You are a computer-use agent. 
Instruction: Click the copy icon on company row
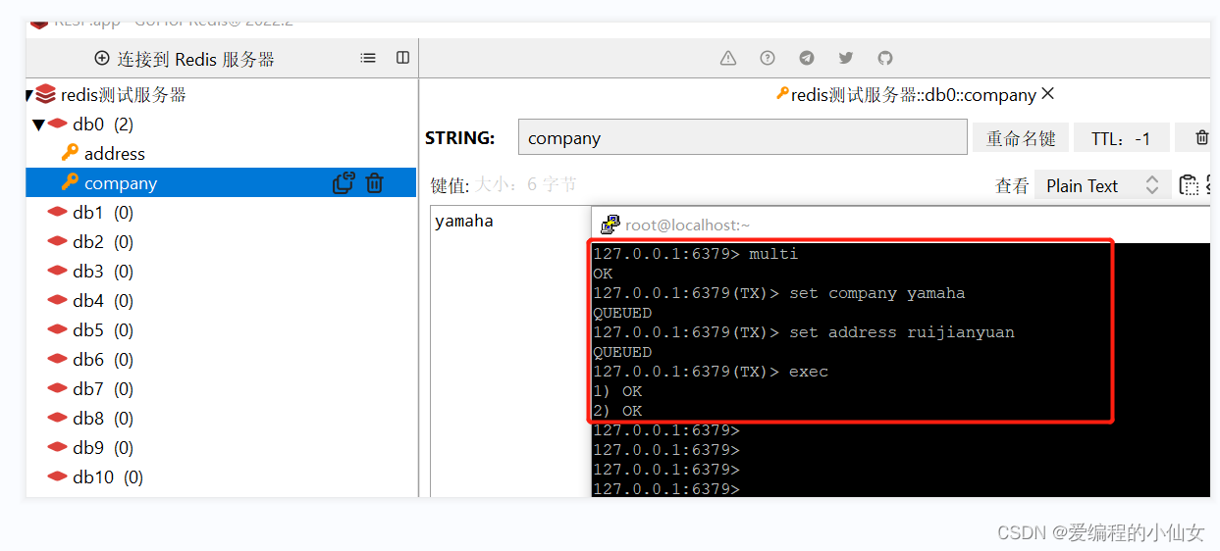pyautogui.click(x=344, y=183)
